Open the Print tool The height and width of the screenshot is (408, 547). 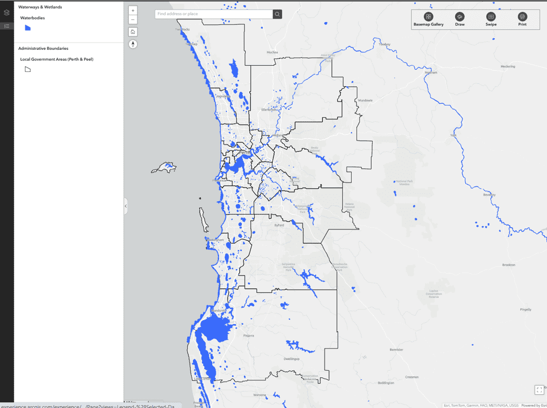pyautogui.click(x=522, y=19)
